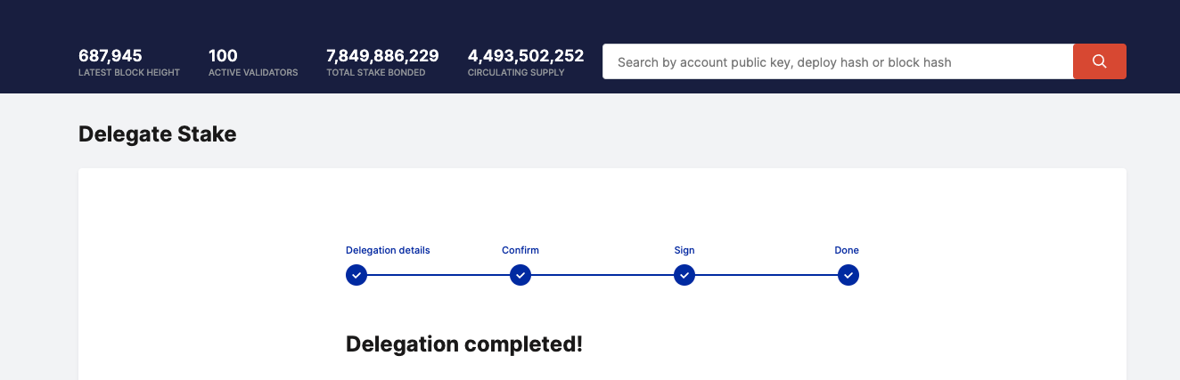Click the Total Stake Bonded label

coord(376,73)
